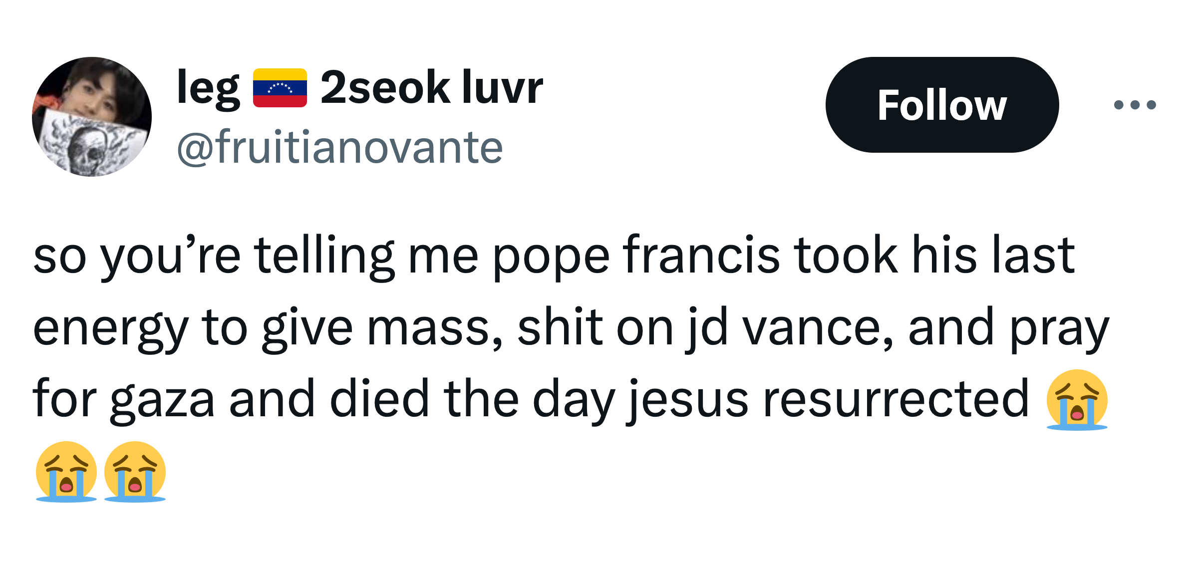The height and width of the screenshot is (563, 1191).
Task: Click the "2seok luvr" display name text
Action: (x=431, y=88)
